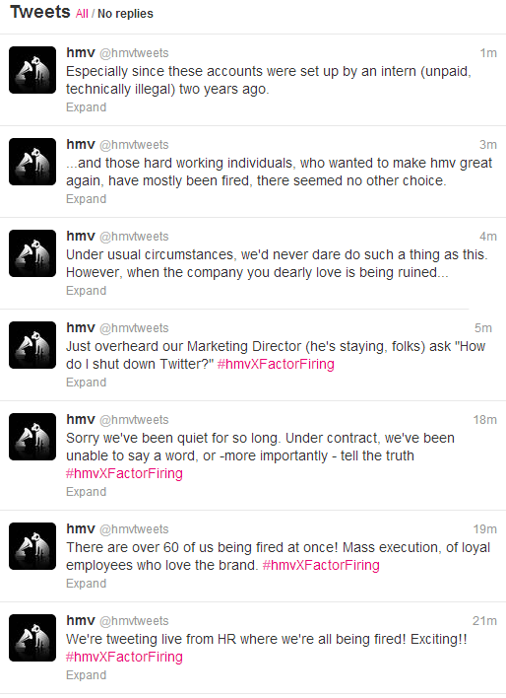Expand the tweet about hard working individuals
506x698 pixels.
pos(87,199)
